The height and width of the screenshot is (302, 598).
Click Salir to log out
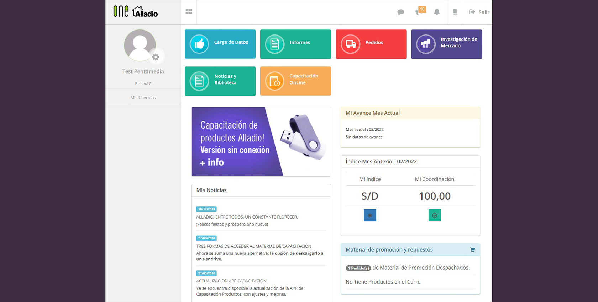click(479, 12)
